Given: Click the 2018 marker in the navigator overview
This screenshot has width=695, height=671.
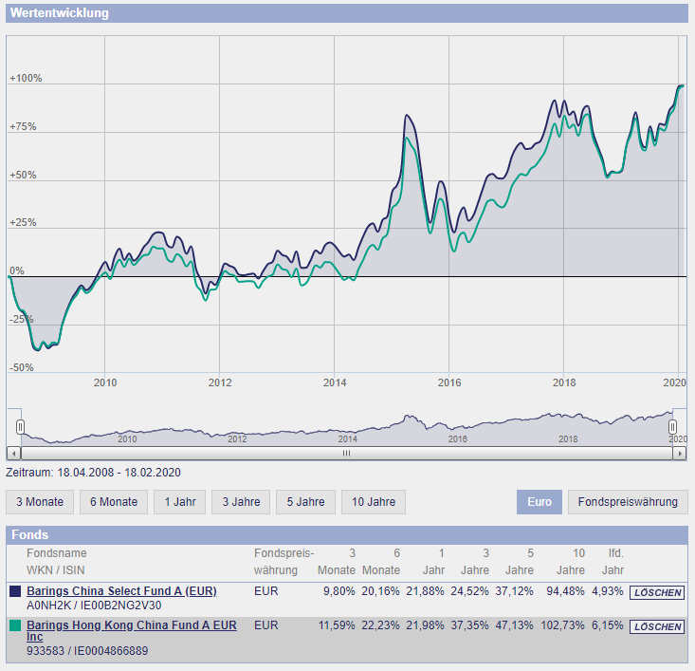Looking at the screenshot, I should pyautogui.click(x=568, y=438).
